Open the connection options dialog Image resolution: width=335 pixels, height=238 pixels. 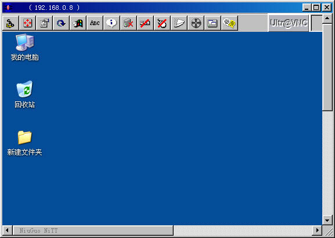(x=44, y=23)
